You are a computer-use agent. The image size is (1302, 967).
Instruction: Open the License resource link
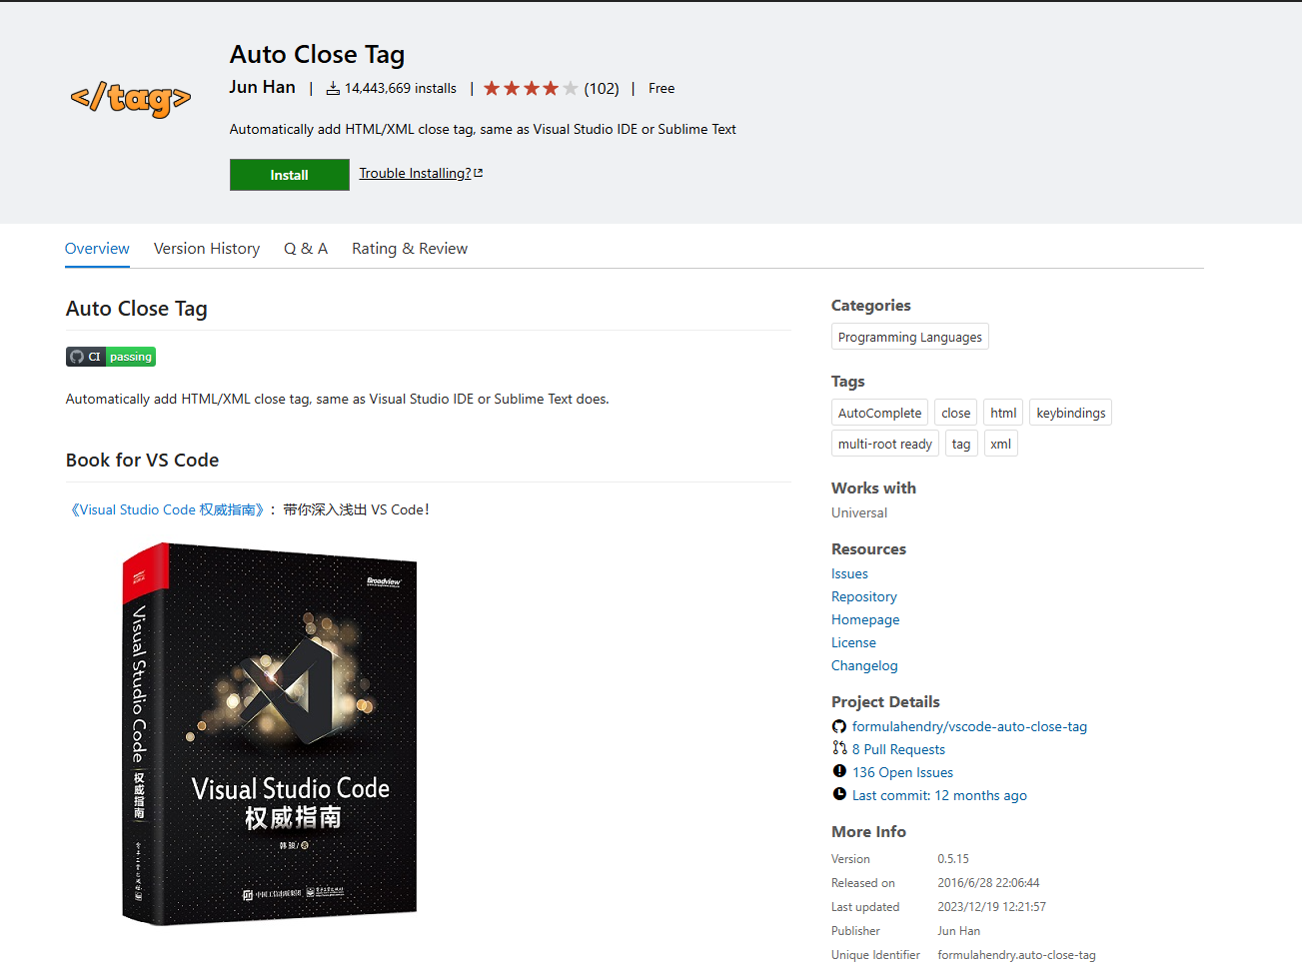click(x=853, y=642)
